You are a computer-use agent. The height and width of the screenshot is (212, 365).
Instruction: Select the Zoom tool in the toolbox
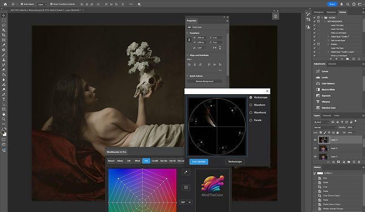3,119
